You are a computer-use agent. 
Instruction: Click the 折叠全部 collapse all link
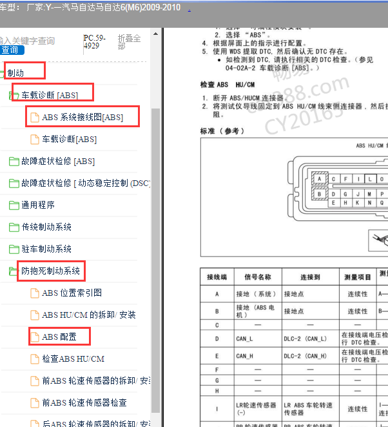(x=129, y=42)
